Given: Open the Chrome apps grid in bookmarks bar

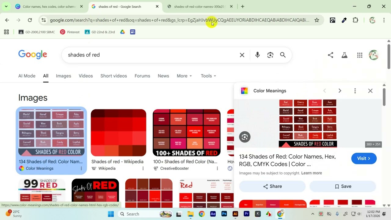Looking at the screenshot, I should pyautogui.click(x=6, y=32).
